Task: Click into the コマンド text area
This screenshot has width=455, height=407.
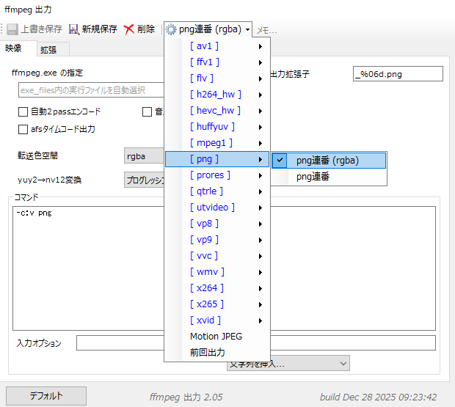Action: pyautogui.click(x=88, y=264)
